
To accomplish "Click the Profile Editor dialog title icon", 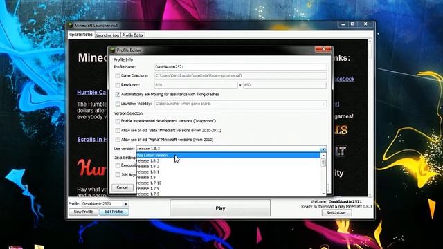I will click(112, 50).
